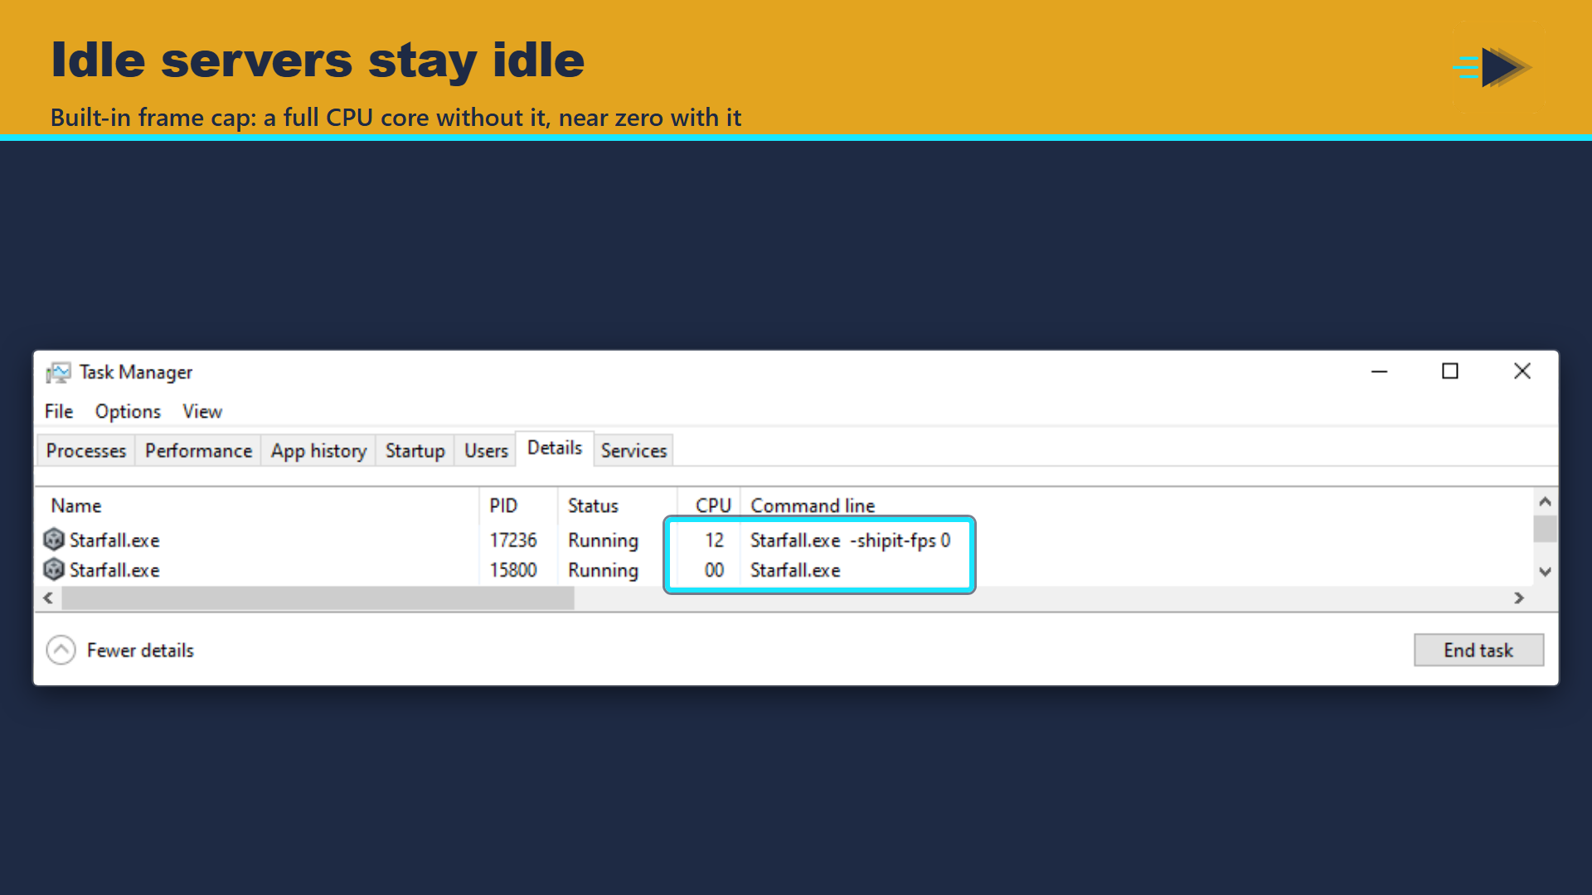The width and height of the screenshot is (1592, 895).
Task: Minimize the Task Manager window
Action: (x=1379, y=371)
